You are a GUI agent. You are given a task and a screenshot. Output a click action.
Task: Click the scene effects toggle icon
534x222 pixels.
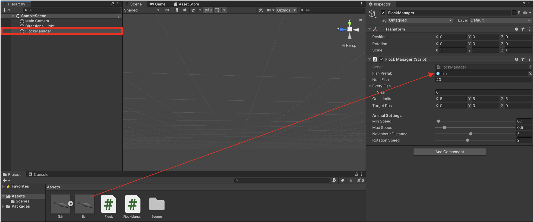[x=193, y=10]
